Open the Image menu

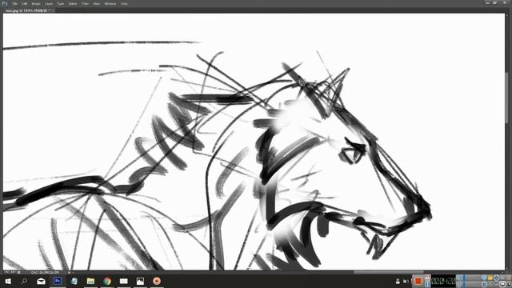click(36, 3)
